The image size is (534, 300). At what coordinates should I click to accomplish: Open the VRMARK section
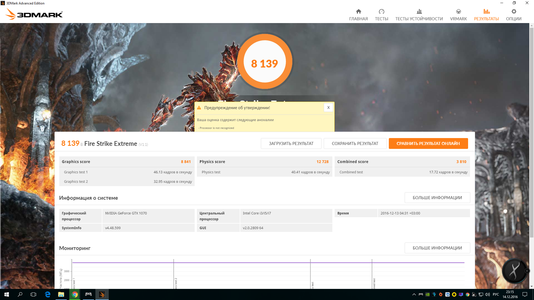pyautogui.click(x=458, y=14)
